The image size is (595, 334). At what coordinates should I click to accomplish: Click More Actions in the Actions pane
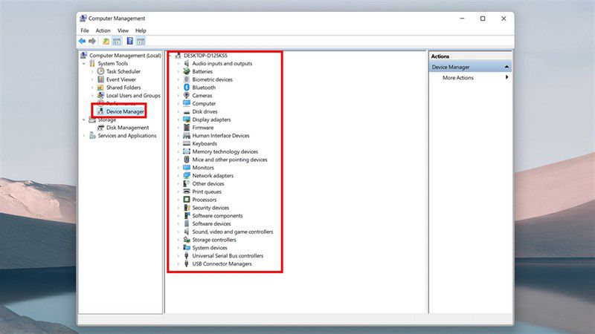coord(458,77)
